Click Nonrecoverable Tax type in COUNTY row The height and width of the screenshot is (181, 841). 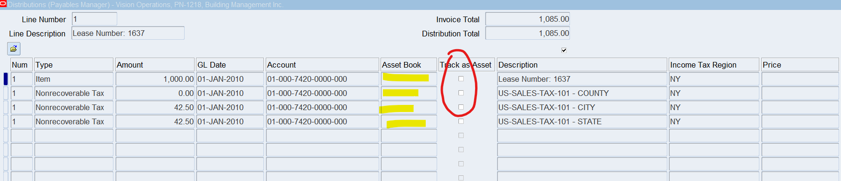click(74, 93)
